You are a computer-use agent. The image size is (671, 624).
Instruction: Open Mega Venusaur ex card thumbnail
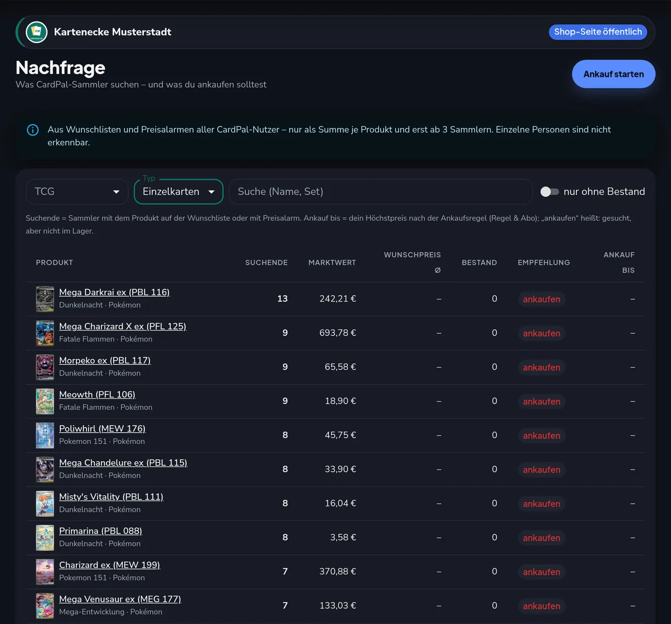[x=45, y=605]
